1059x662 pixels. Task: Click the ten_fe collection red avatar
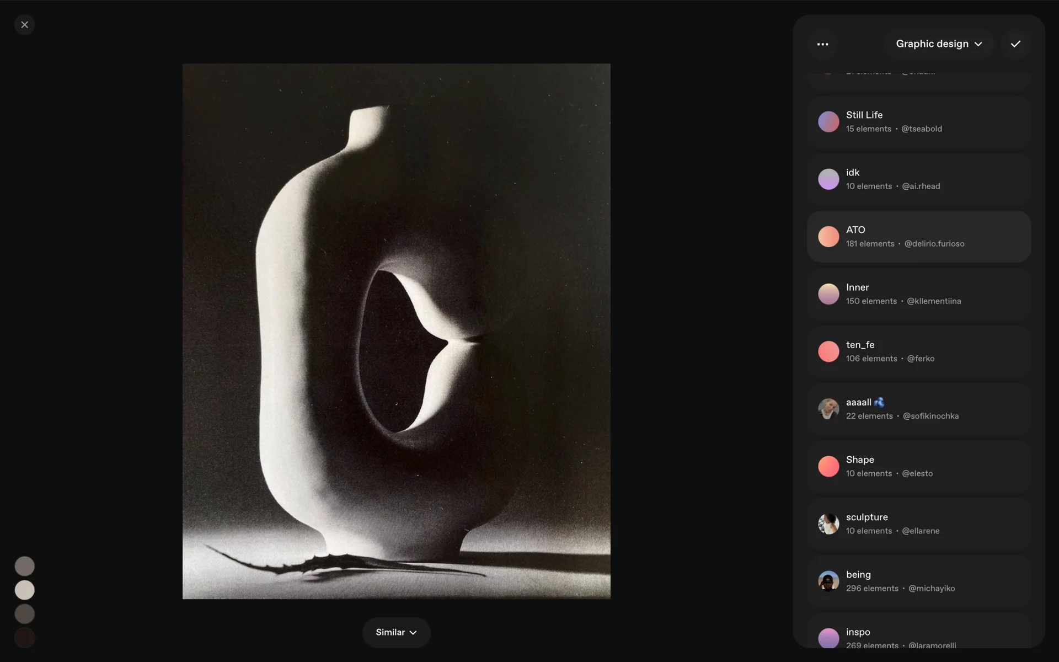828,351
